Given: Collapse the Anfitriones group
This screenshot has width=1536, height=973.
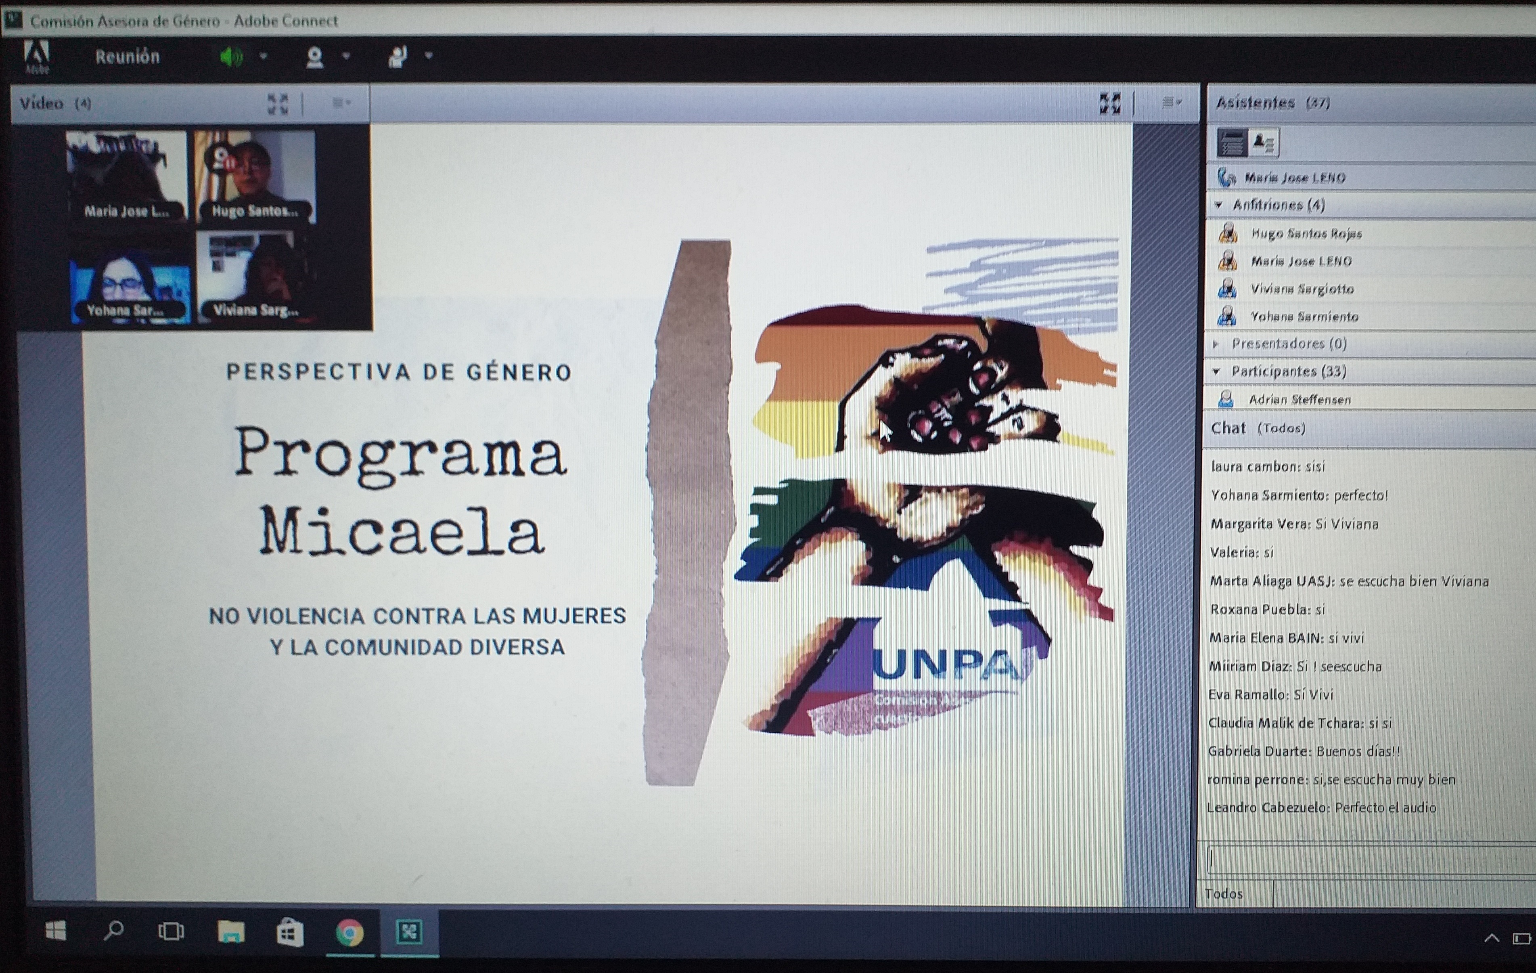Looking at the screenshot, I should (1219, 206).
